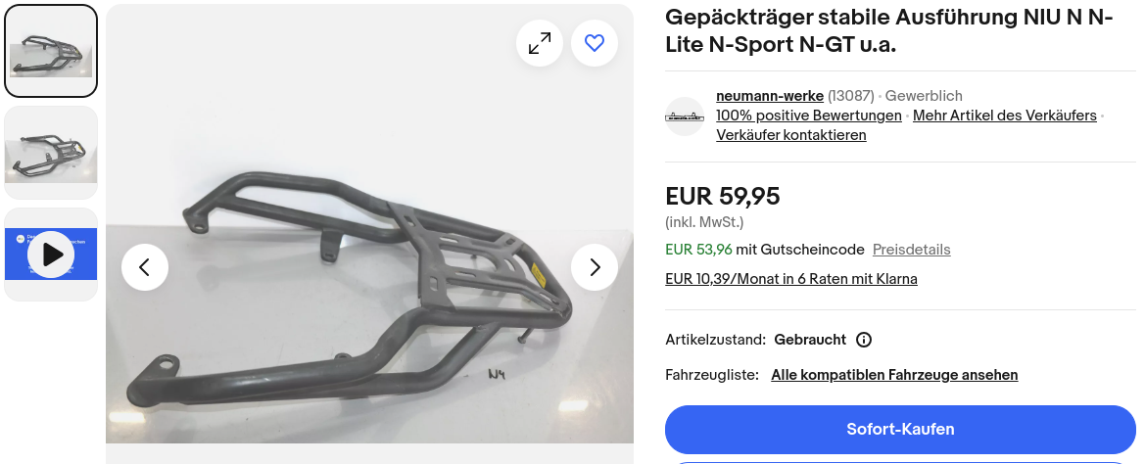Show next image using right arrow
This screenshot has height=464, width=1145.
click(595, 267)
